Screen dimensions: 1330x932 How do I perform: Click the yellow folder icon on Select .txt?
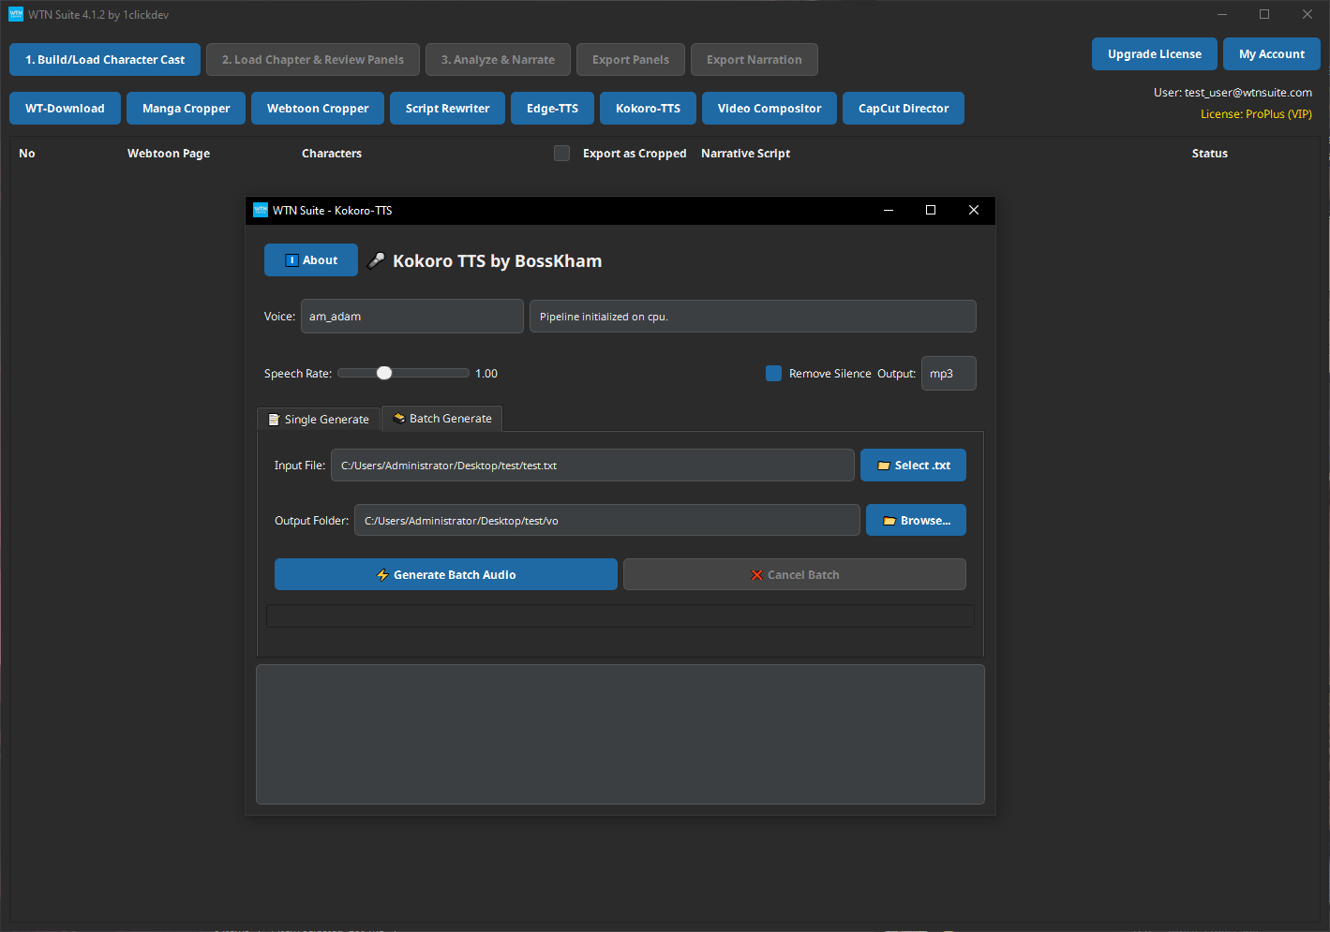point(882,465)
